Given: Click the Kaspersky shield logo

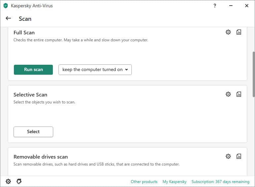Looking at the screenshot, I should click(x=6, y=6).
